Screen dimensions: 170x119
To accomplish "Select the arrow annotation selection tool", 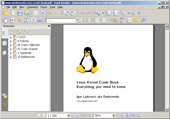I will pyautogui.click(x=19, y=20).
